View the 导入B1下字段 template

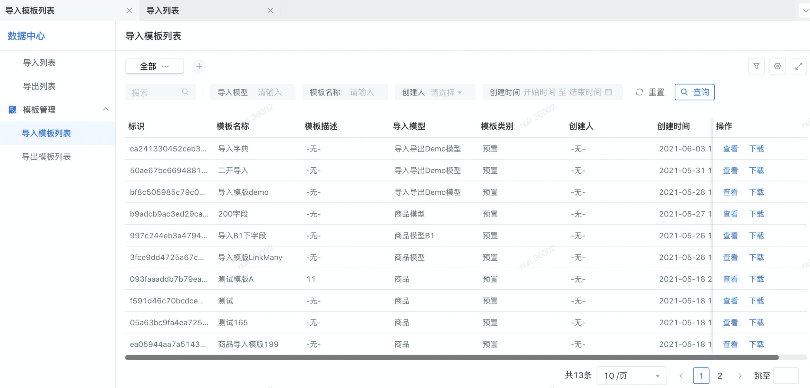click(x=730, y=236)
